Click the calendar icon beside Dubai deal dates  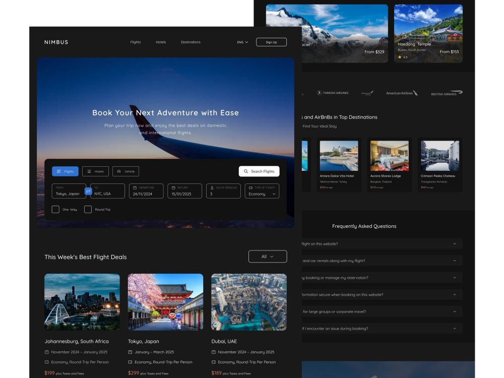213,352
